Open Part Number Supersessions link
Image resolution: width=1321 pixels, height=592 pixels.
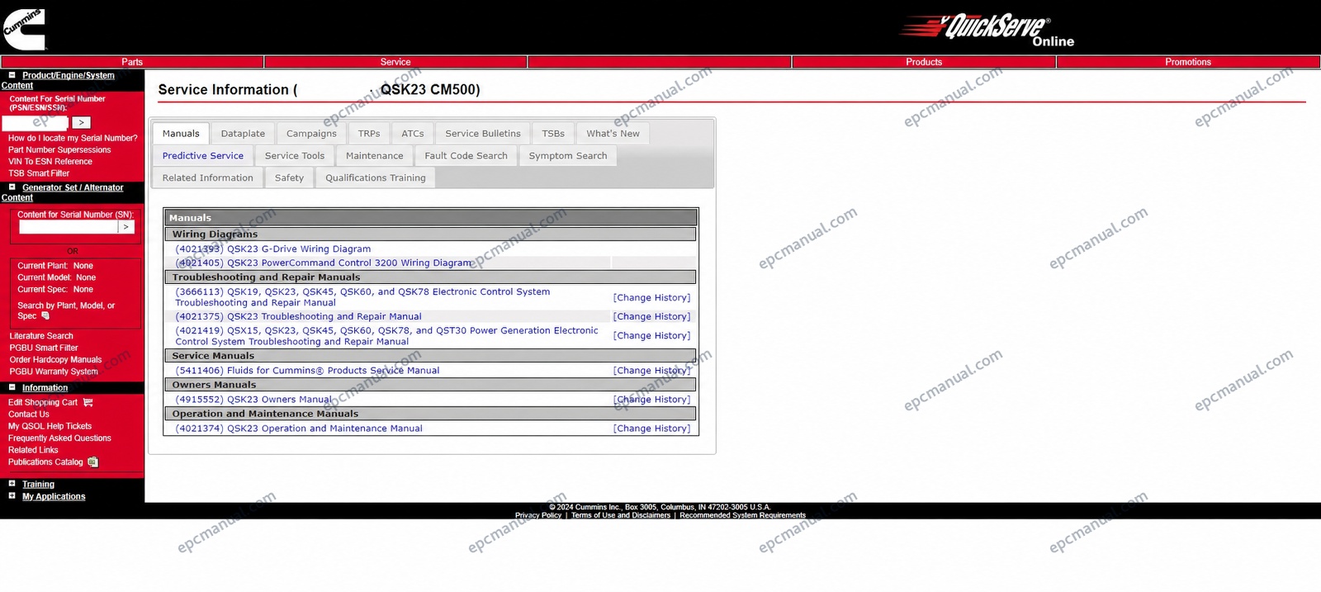59,149
